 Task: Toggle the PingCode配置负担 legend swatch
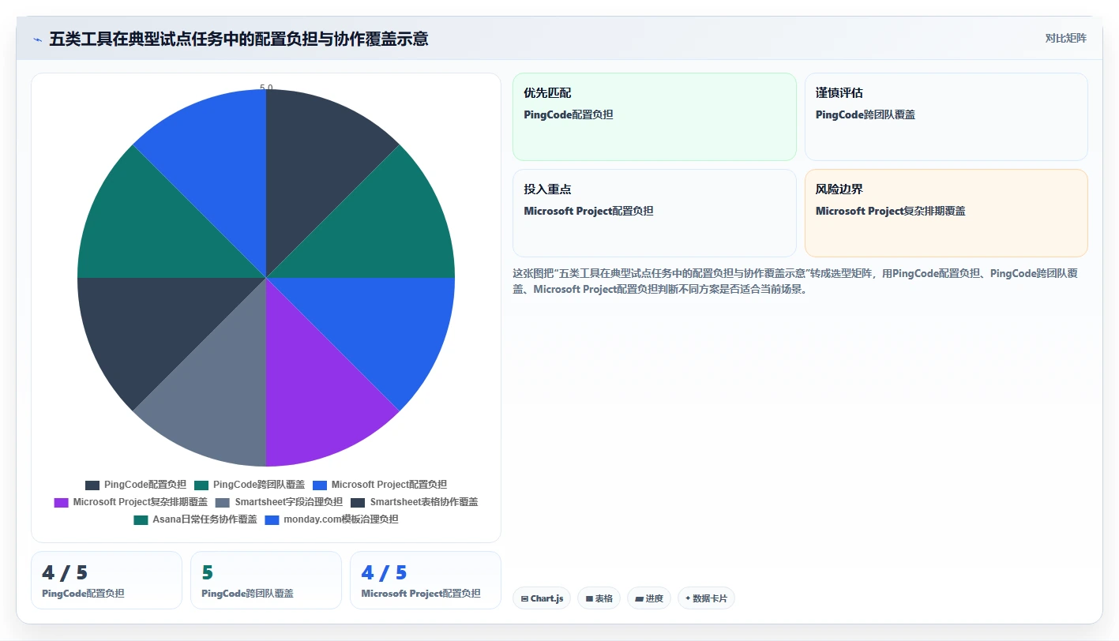(x=92, y=485)
